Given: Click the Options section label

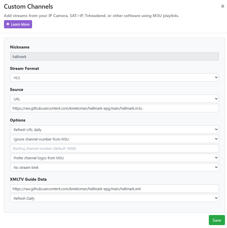Looking at the screenshot, I should tap(18, 120).
